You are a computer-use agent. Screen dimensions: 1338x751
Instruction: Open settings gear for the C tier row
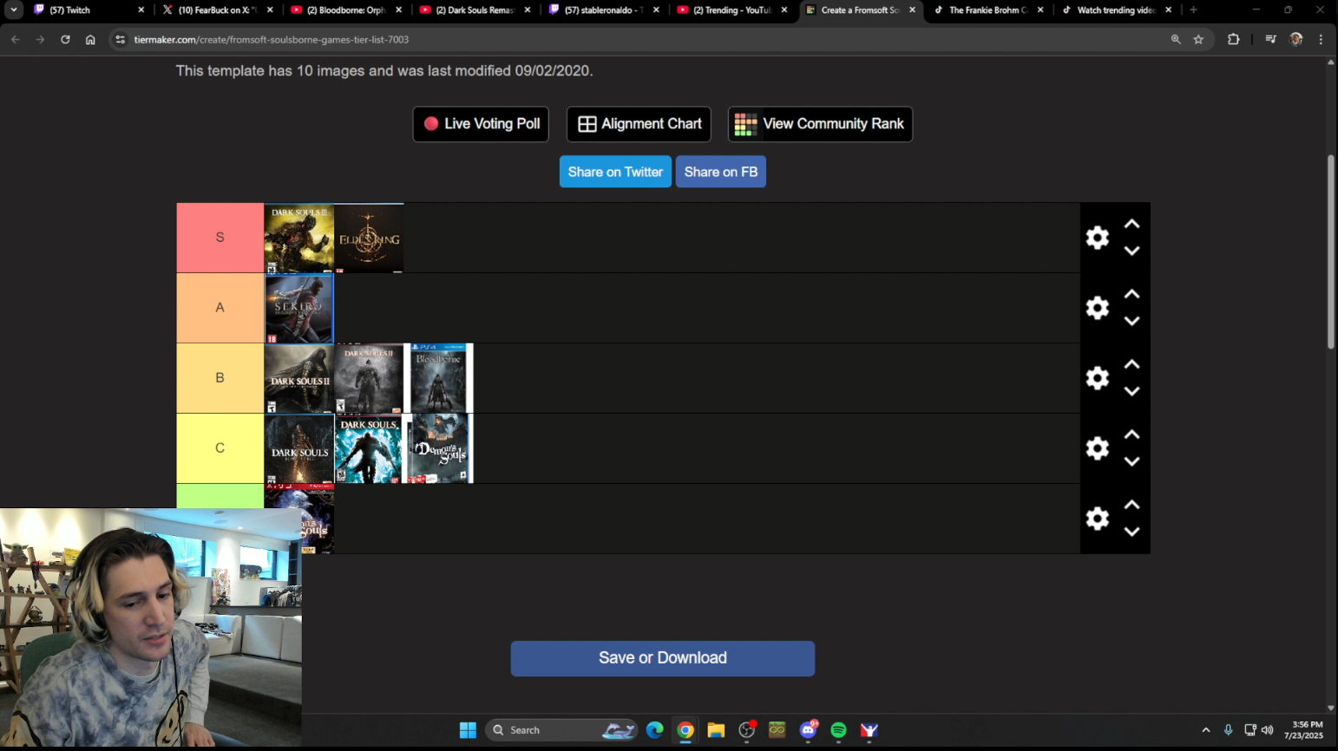tap(1098, 448)
